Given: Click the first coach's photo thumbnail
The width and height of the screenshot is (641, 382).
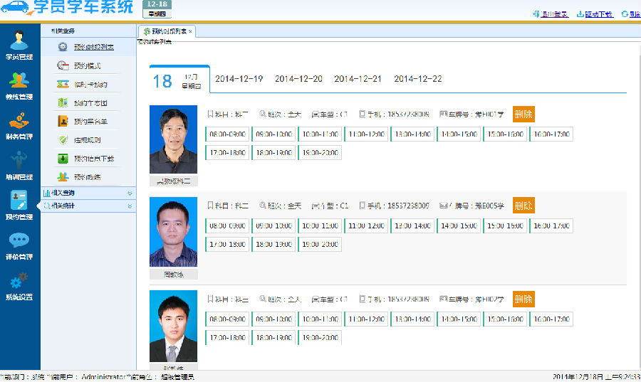Looking at the screenshot, I should (173, 140).
